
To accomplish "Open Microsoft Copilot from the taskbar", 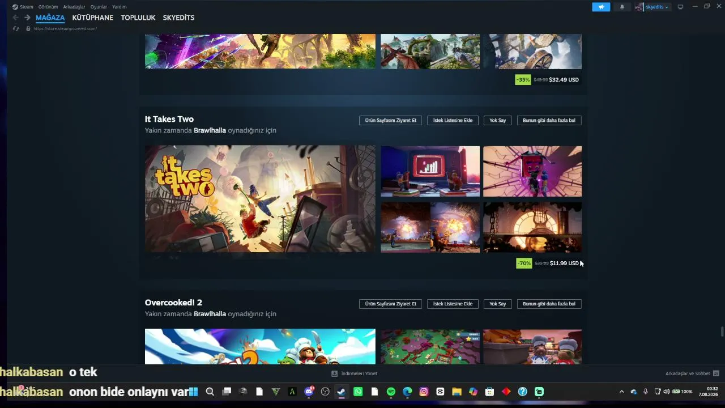I will (473, 392).
